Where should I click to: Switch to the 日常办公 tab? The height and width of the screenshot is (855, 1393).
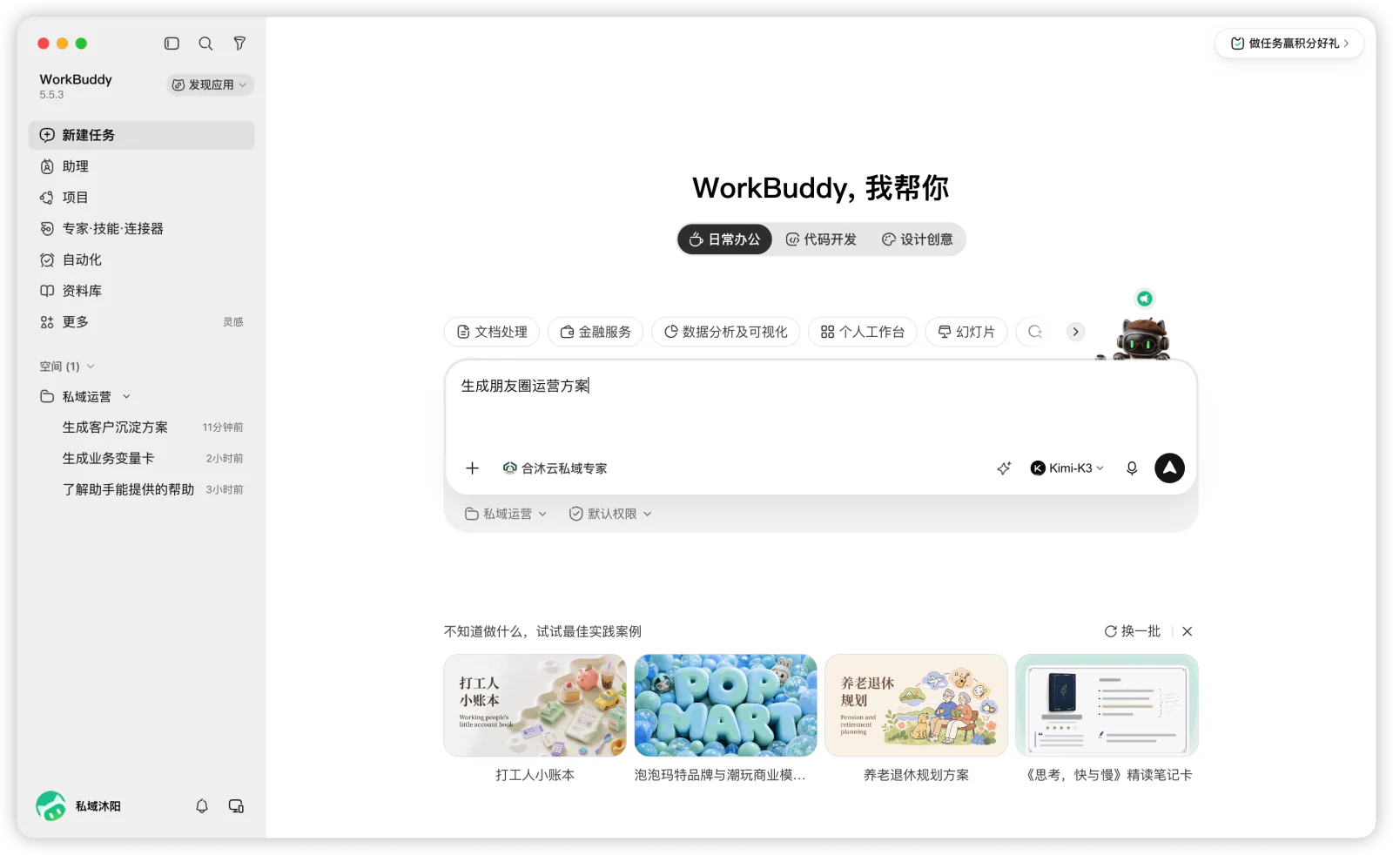tap(724, 239)
